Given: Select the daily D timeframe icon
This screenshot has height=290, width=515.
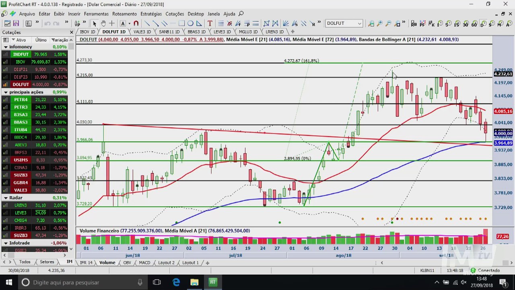Looking at the screenshot, I should pos(483,23).
